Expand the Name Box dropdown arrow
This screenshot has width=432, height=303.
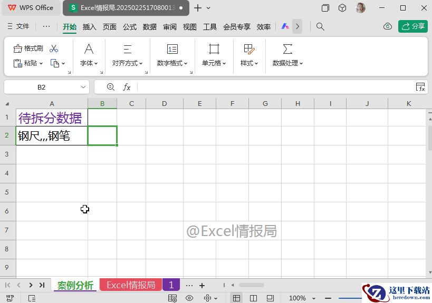pos(83,87)
